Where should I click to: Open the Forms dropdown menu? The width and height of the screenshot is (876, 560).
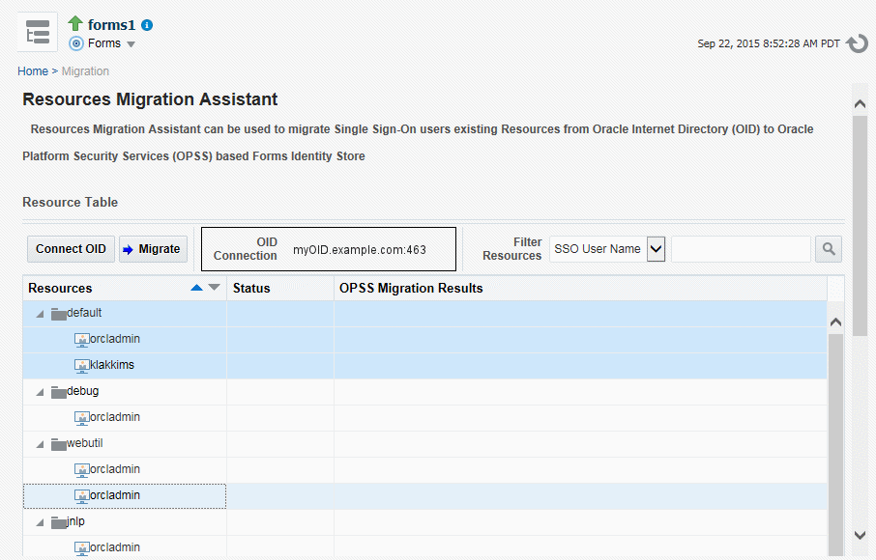tap(131, 44)
